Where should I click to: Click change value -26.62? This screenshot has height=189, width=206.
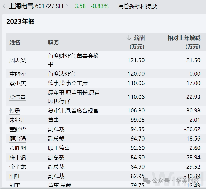[x=192, y=129]
